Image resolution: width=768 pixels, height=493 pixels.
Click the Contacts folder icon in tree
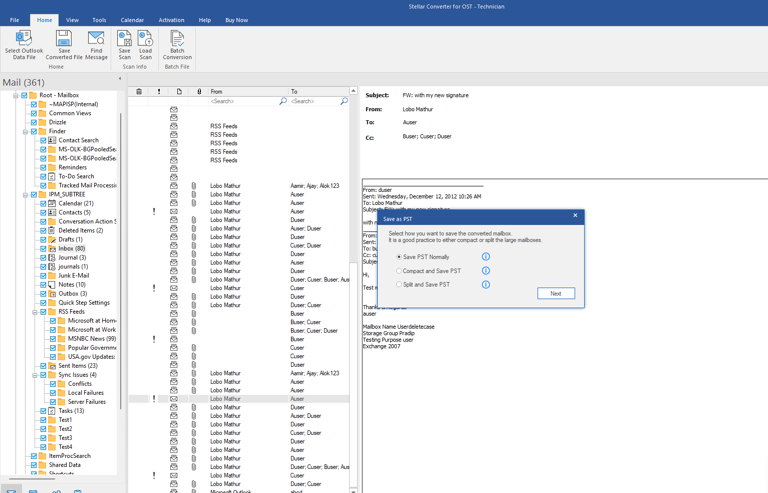tap(52, 212)
